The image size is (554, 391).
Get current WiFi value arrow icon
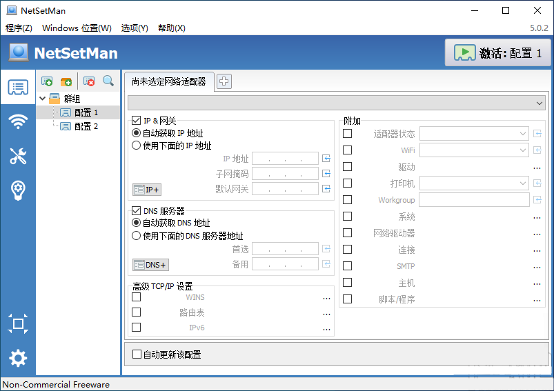point(537,150)
